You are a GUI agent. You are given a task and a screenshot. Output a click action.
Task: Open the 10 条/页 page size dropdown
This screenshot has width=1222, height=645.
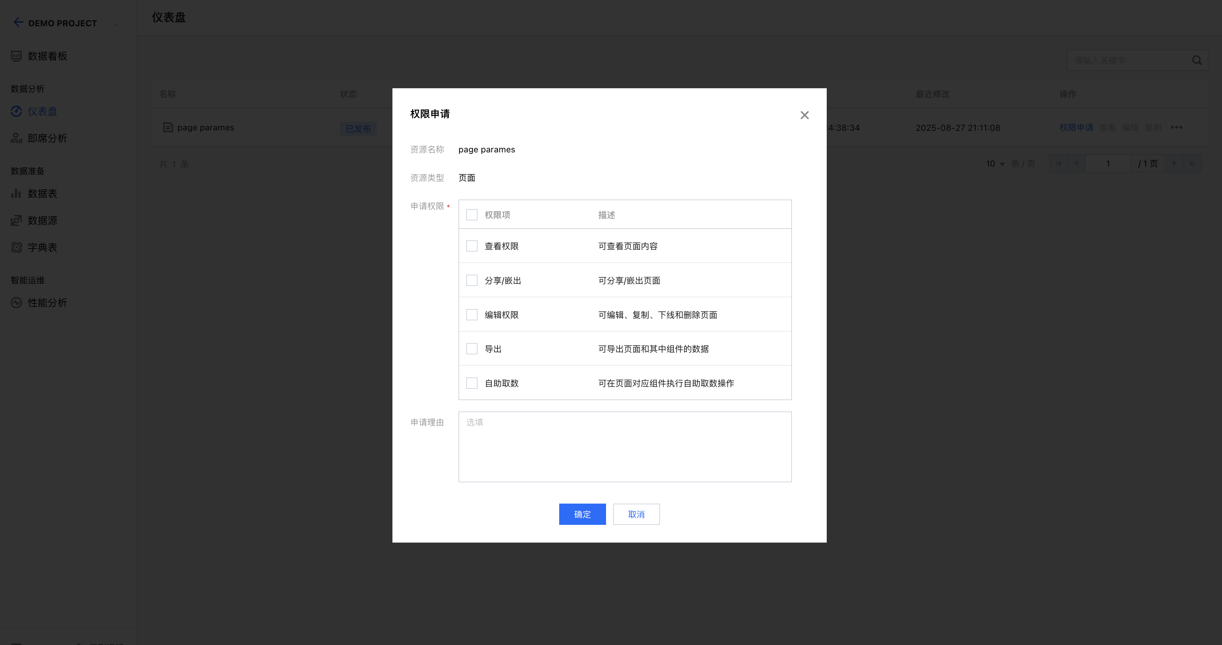[x=995, y=163]
